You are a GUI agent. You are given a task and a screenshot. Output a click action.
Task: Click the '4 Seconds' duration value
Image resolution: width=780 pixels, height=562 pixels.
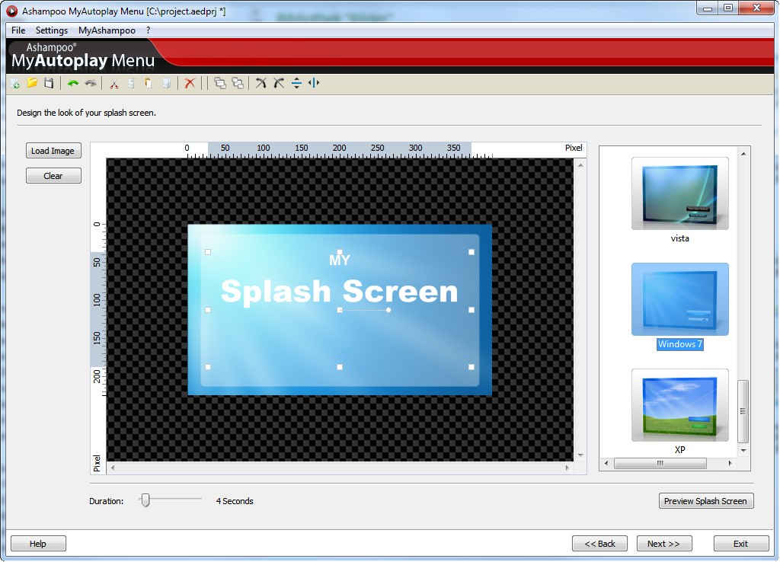pos(235,501)
